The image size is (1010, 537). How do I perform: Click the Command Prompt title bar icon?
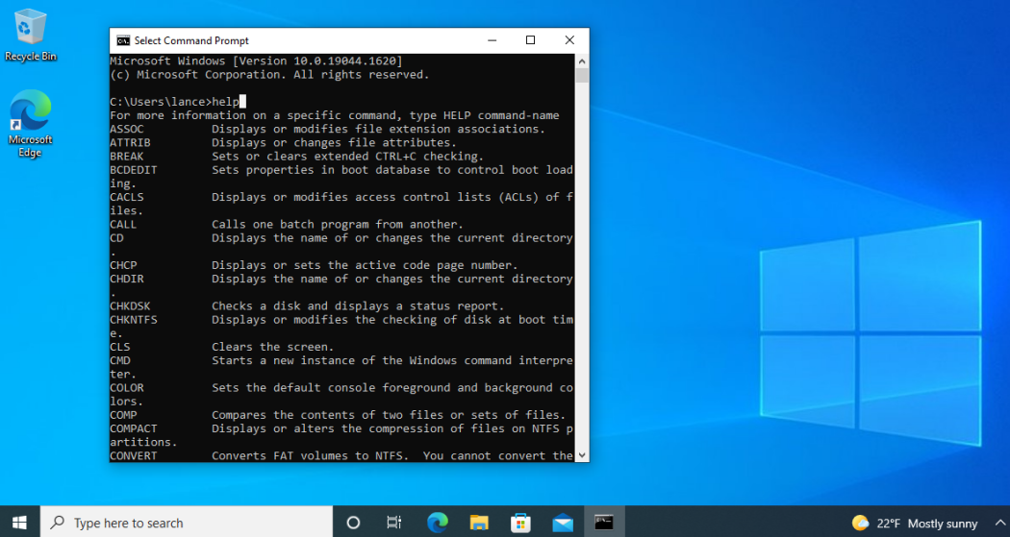123,40
